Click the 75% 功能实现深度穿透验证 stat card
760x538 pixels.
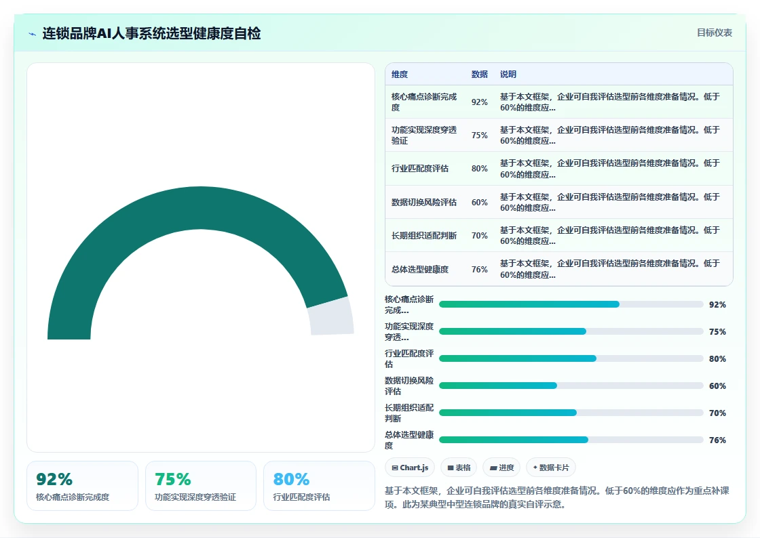pos(201,486)
